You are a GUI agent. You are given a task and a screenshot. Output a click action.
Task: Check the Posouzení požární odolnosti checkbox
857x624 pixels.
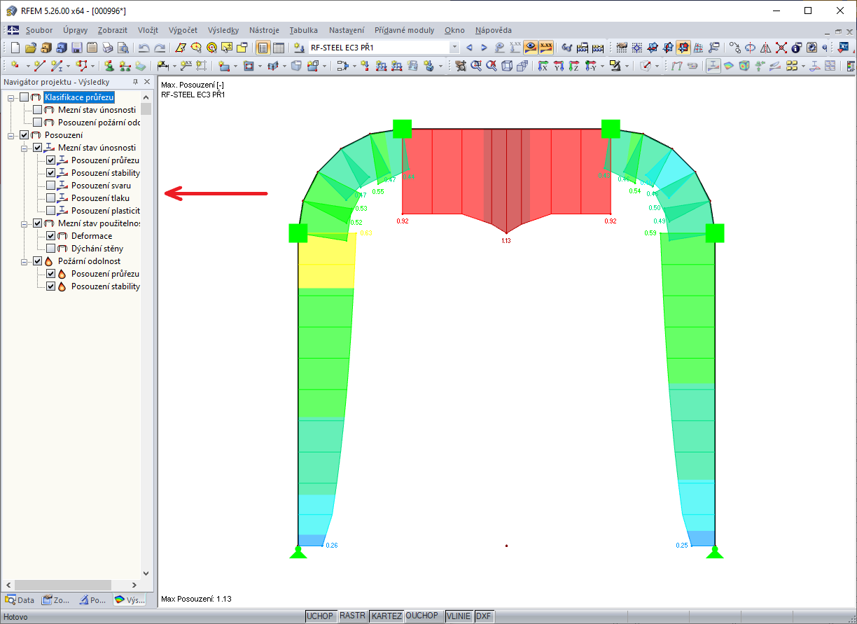38,123
